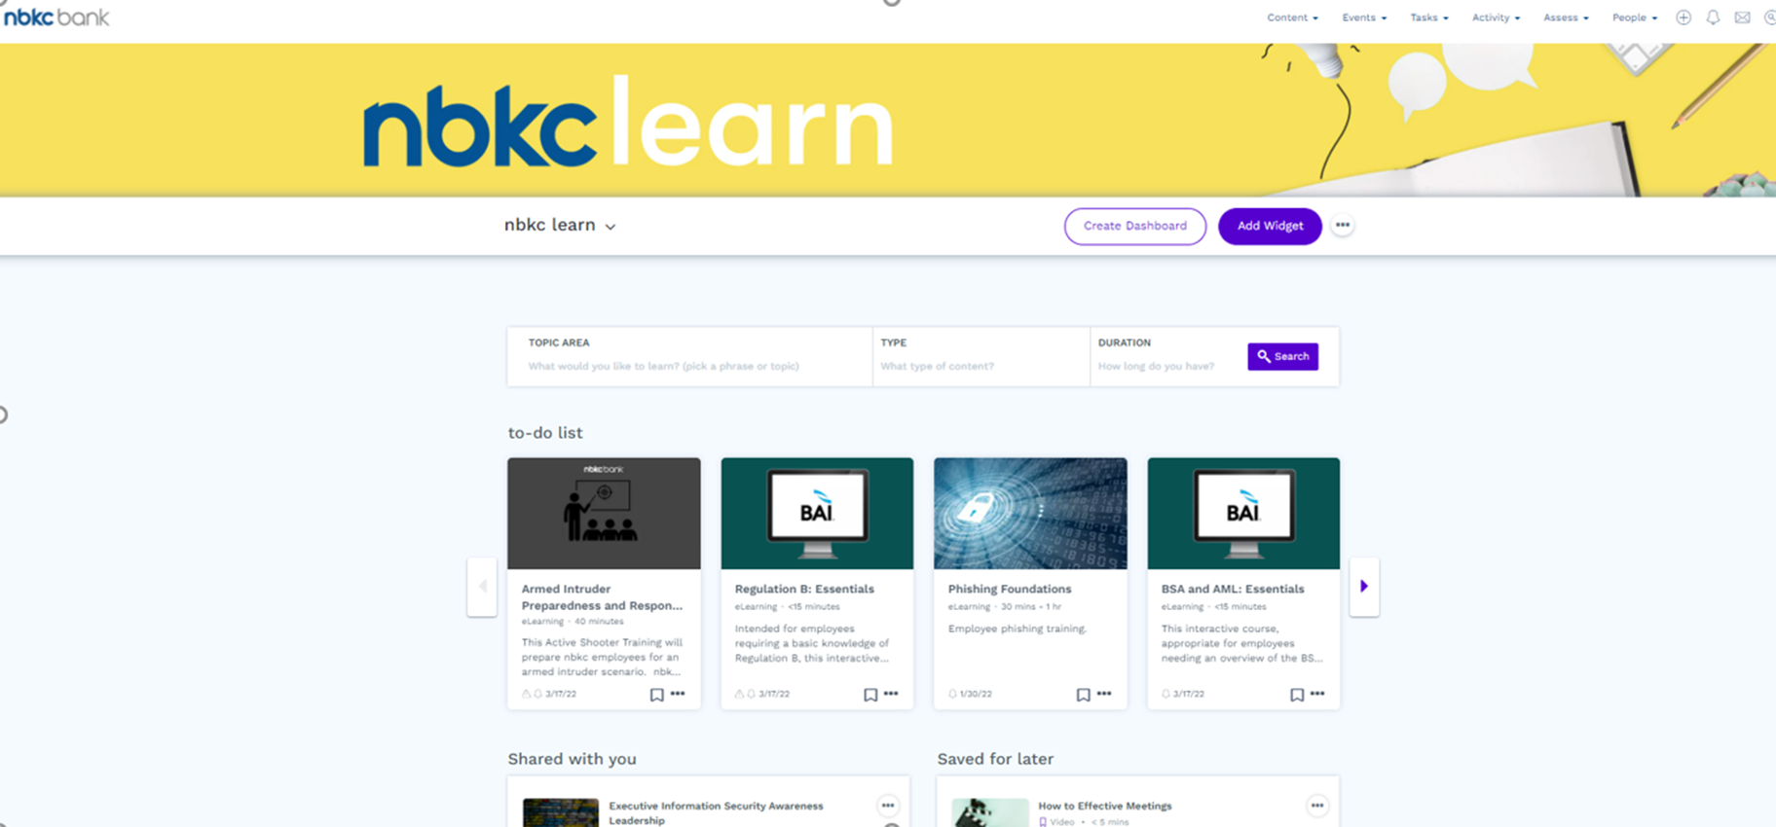This screenshot has width=1776, height=827.
Task: Click the Topic Area search field
Action: pos(687,366)
